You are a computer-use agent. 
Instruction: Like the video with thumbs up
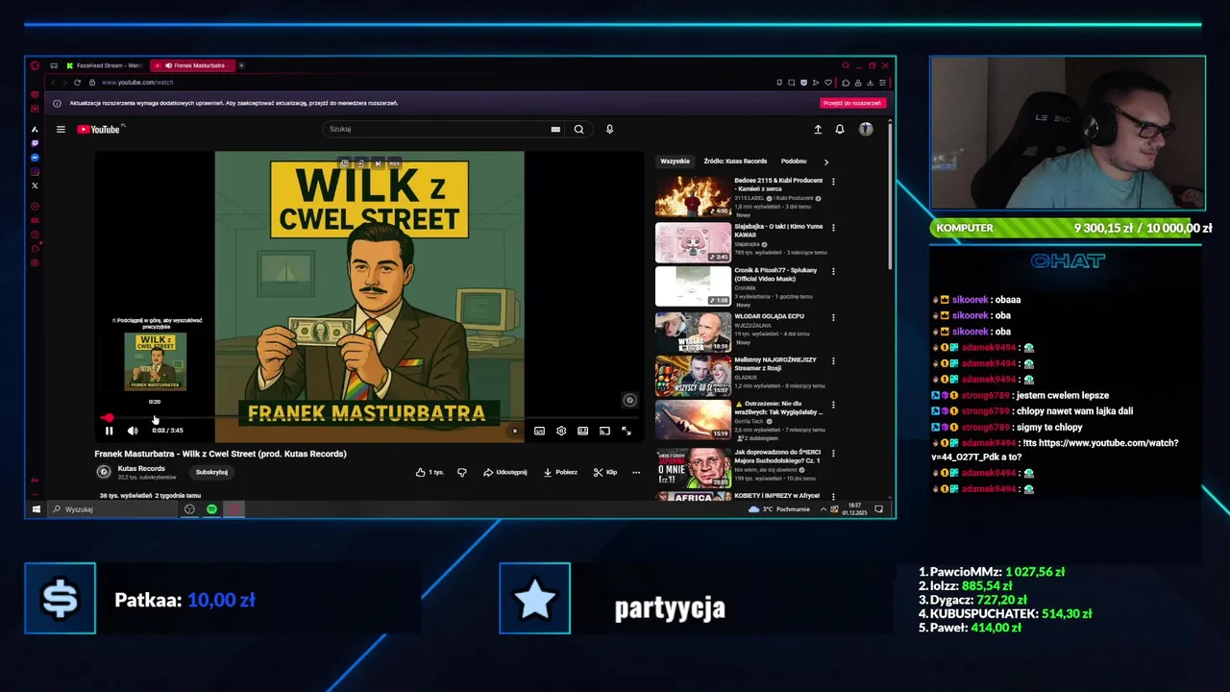tap(430, 472)
